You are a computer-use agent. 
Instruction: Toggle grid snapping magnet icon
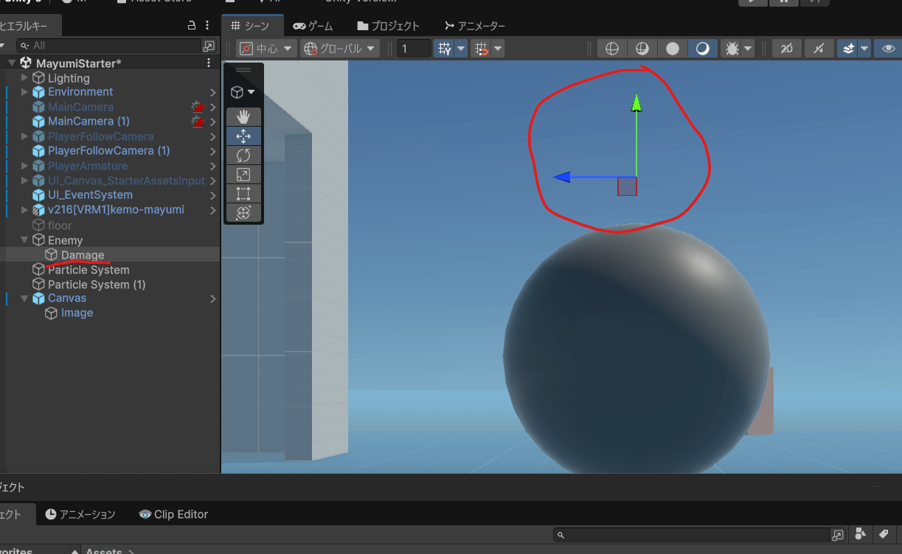[482, 49]
